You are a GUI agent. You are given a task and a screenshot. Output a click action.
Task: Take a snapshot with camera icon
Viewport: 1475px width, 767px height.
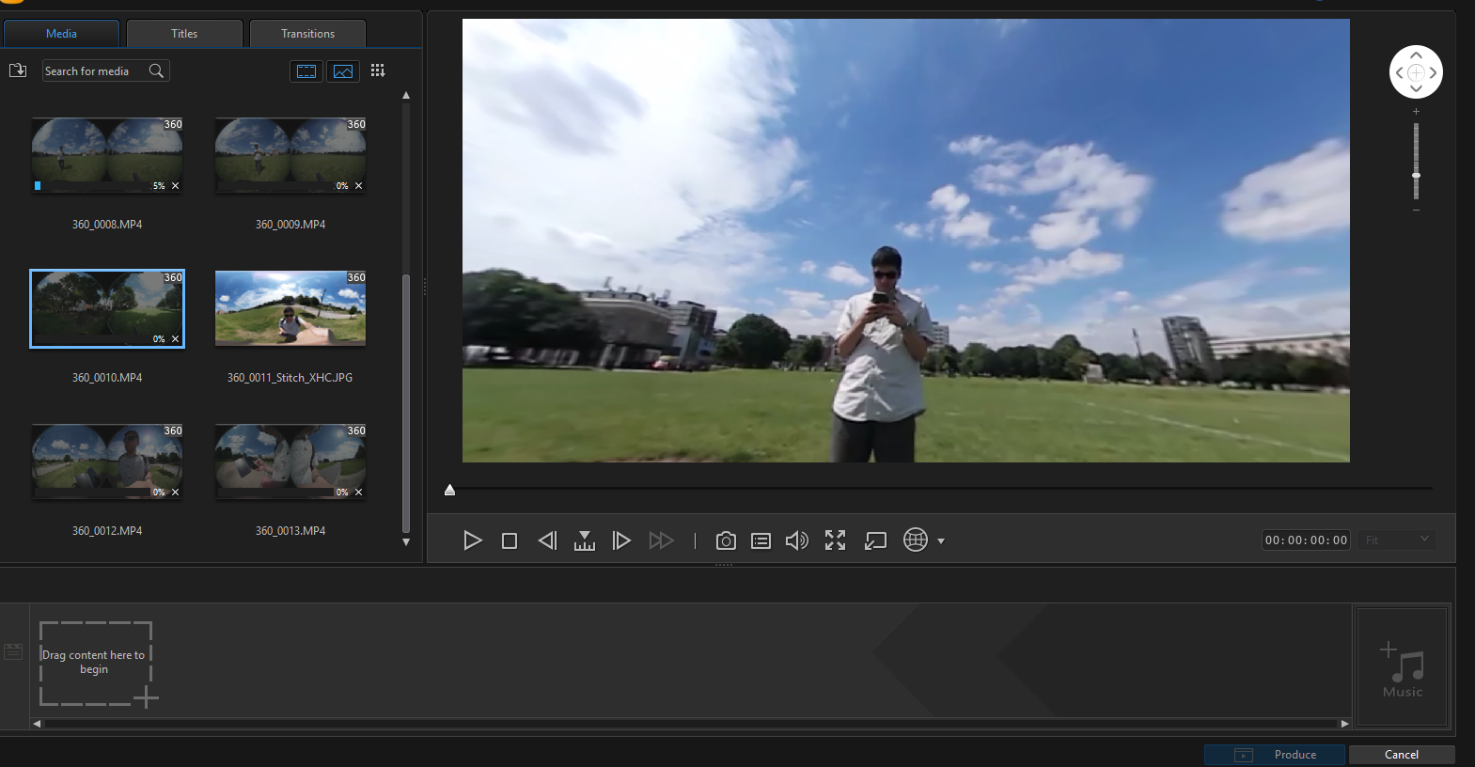[726, 540]
